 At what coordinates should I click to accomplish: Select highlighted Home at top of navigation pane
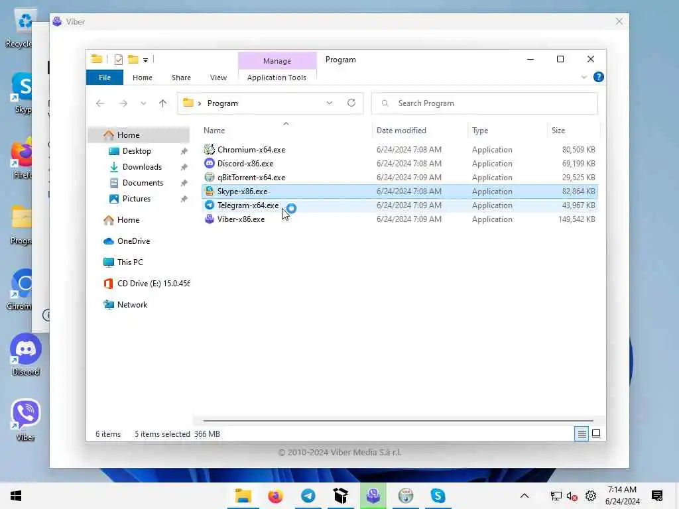138,135
